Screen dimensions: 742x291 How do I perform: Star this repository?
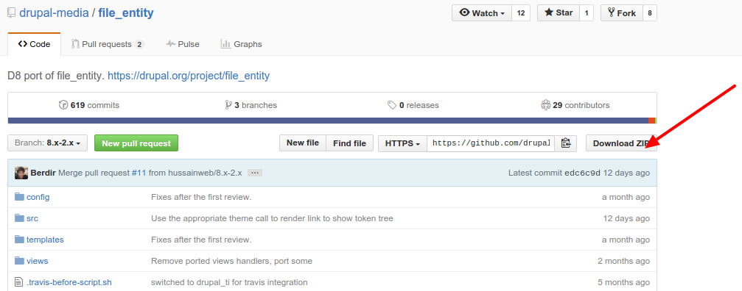pyautogui.click(x=558, y=13)
